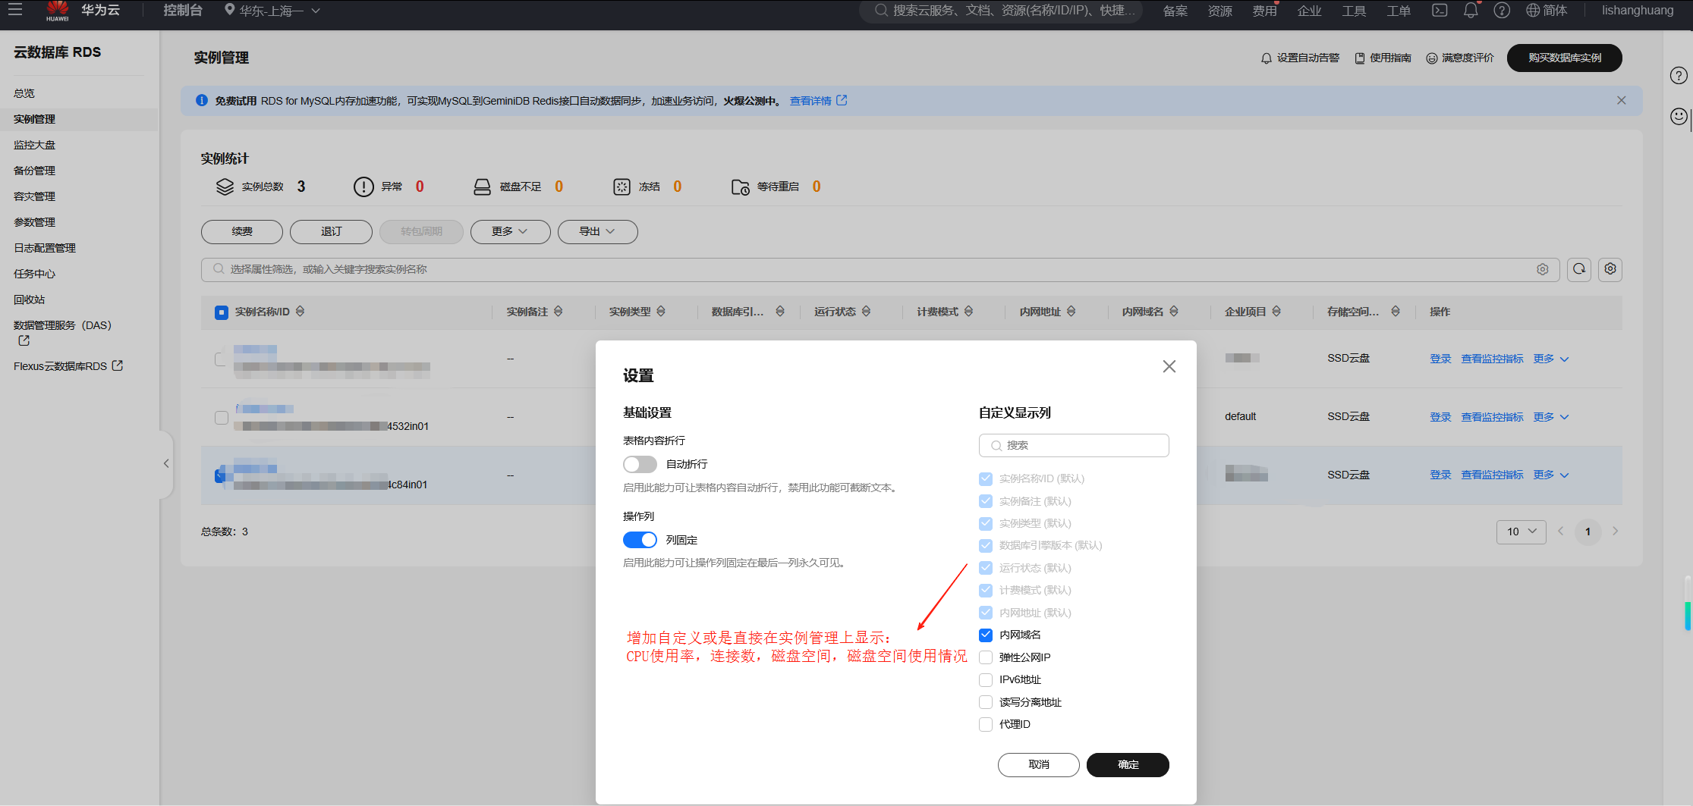Open the 工单 top menu
The height and width of the screenshot is (806, 1693).
(x=1399, y=11)
